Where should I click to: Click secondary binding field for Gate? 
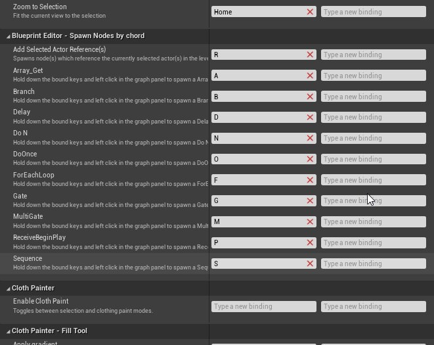click(374, 200)
